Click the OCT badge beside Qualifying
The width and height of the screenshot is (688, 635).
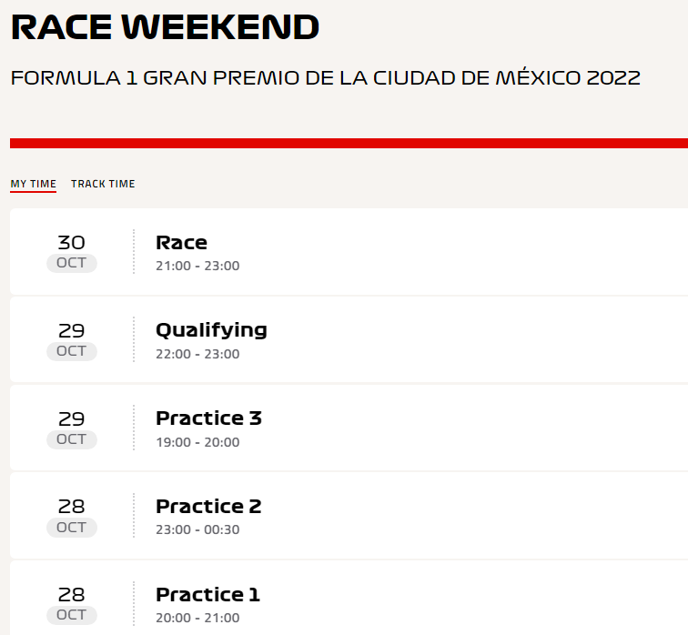[x=72, y=351]
